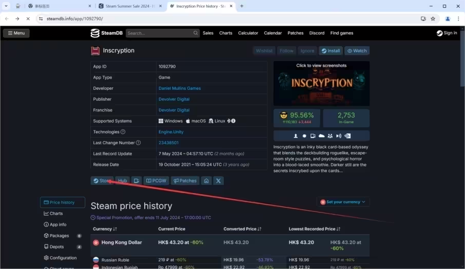
Task: Click the search magnifier icon
Action: pos(196,33)
